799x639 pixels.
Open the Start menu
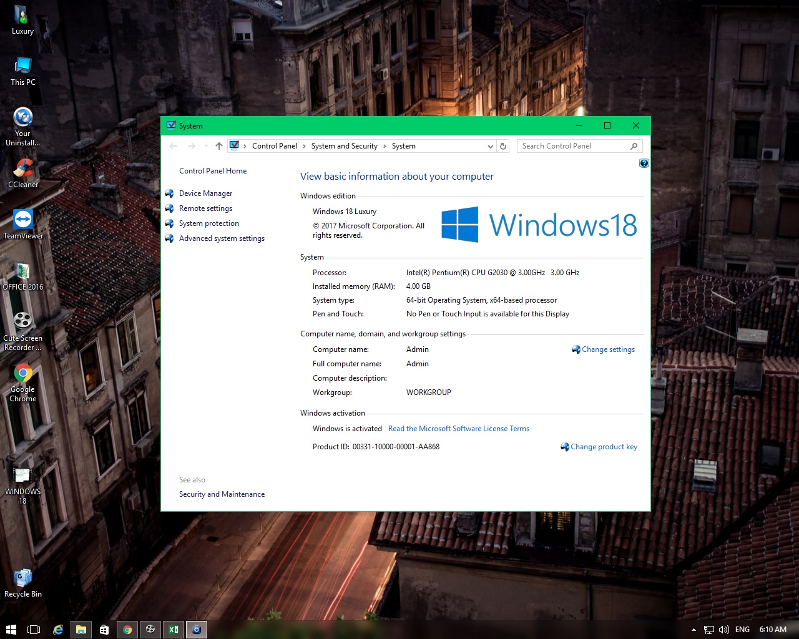(11, 630)
